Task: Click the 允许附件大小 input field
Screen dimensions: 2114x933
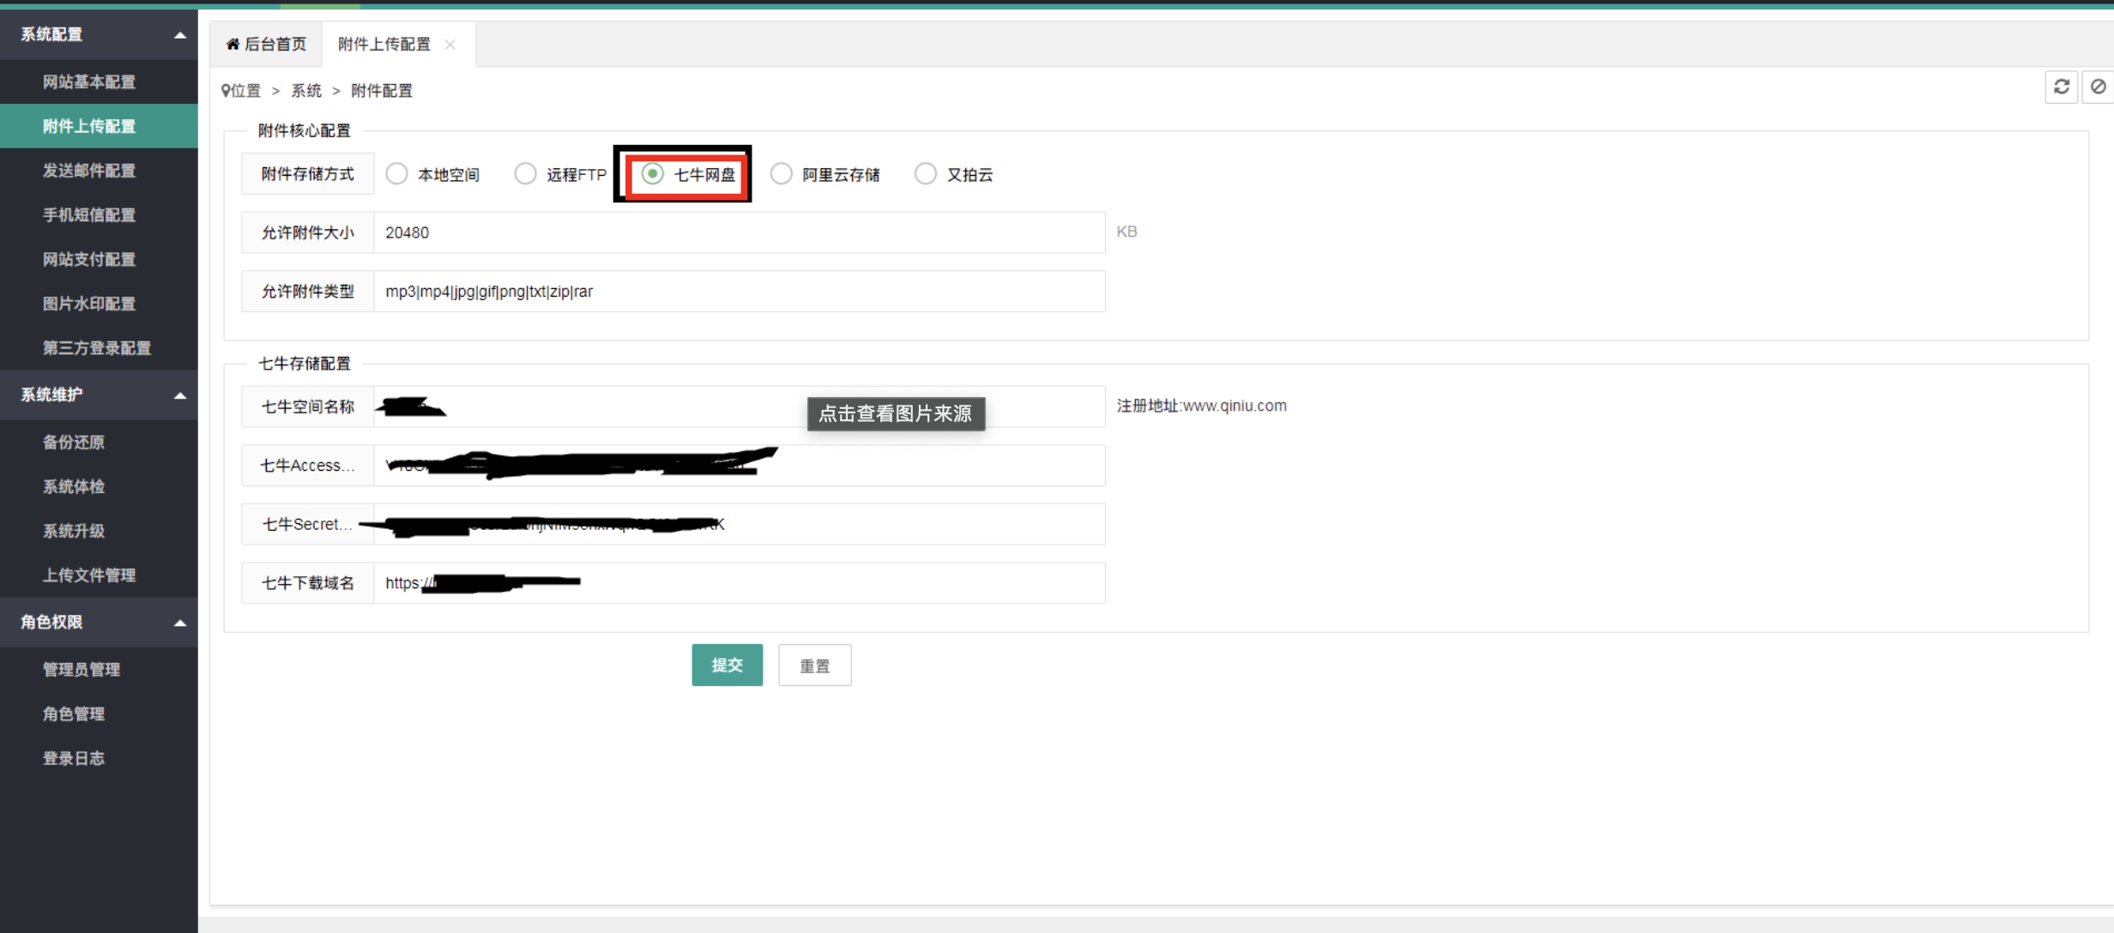Action: (x=740, y=232)
